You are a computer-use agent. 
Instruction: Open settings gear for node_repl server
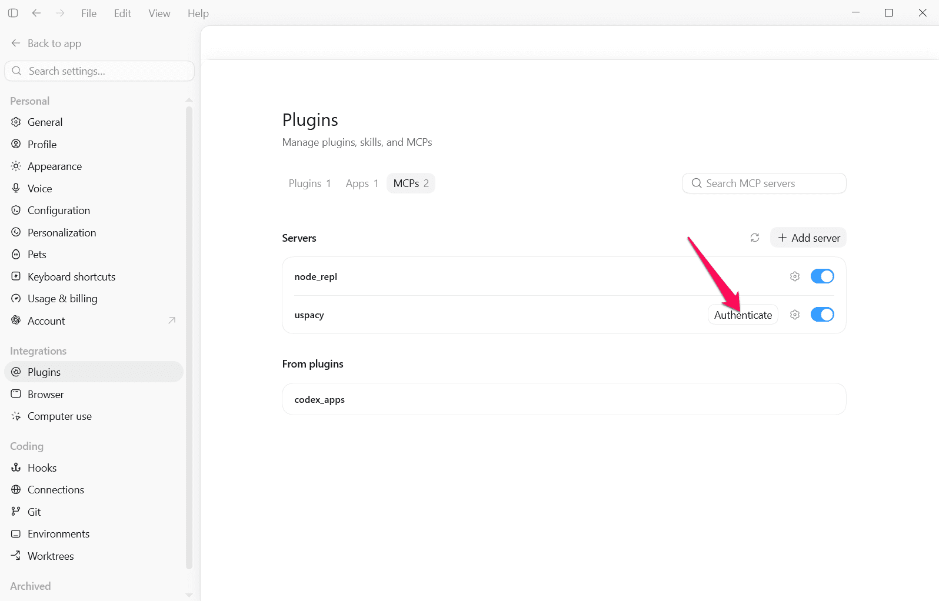click(x=795, y=276)
